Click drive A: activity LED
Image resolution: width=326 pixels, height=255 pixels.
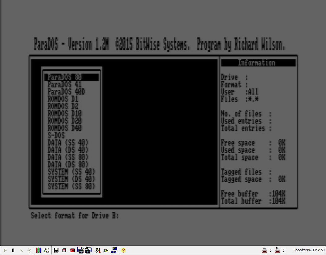point(264,252)
